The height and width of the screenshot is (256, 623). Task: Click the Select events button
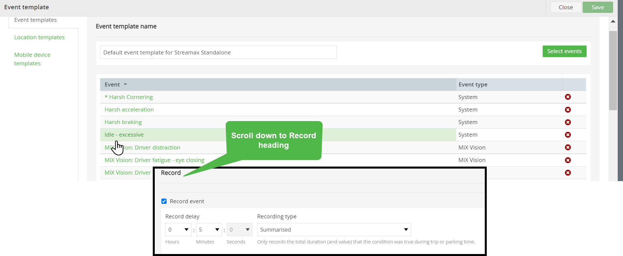point(564,51)
